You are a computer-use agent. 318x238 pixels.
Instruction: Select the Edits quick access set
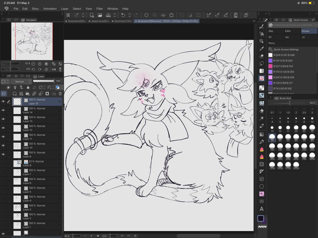pyautogui.click(x=292, y=31)
